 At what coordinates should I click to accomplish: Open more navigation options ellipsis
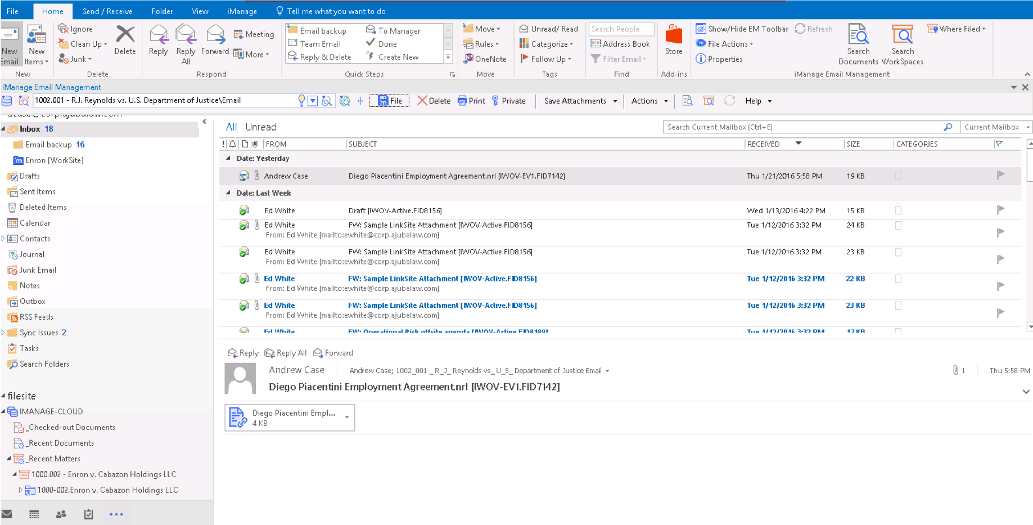tap(116, 514)
